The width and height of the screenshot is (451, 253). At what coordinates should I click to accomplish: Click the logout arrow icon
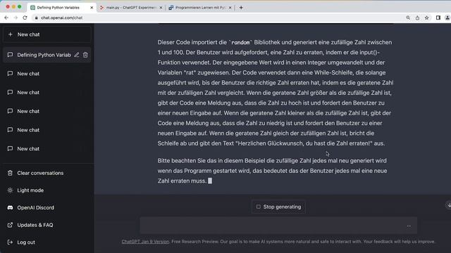click(10, 242)
